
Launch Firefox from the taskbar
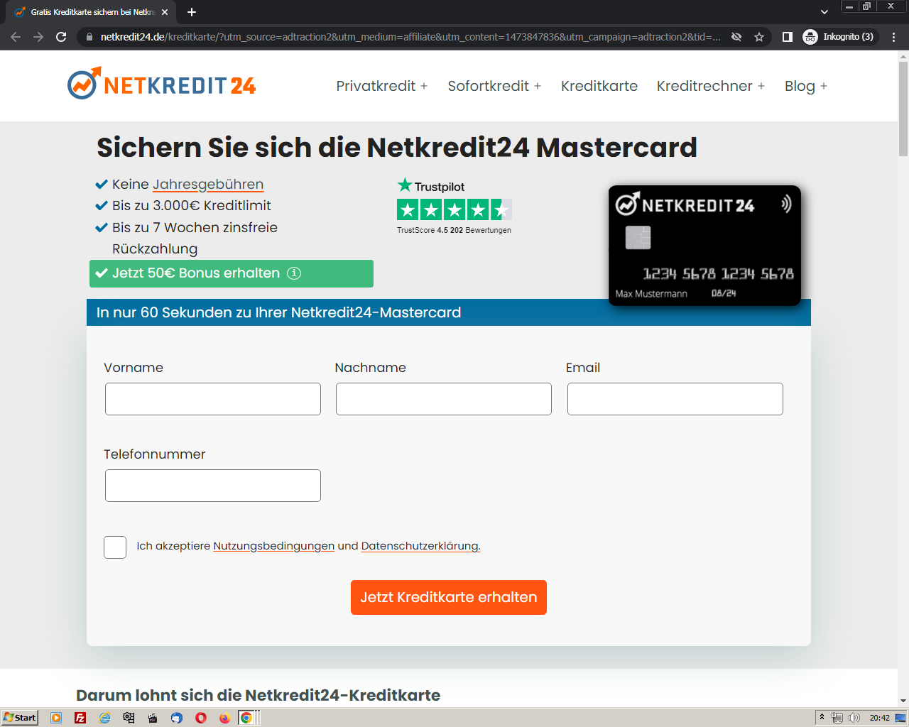225,718
